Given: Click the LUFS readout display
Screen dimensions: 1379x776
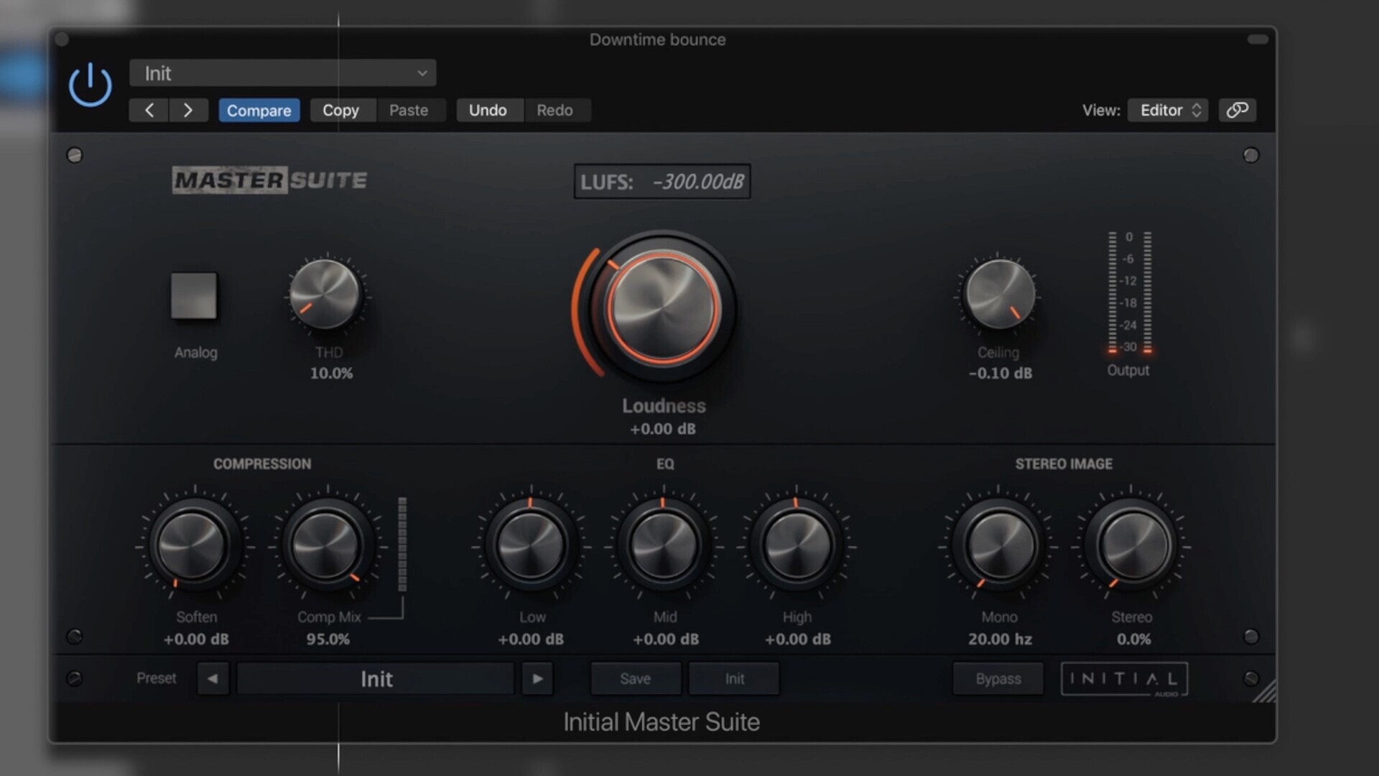Looking at the screenshot, I should (x=662, y=181).
